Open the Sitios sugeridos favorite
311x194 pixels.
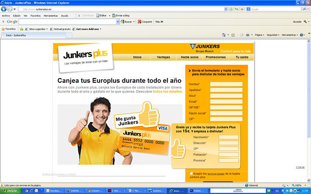36,29
